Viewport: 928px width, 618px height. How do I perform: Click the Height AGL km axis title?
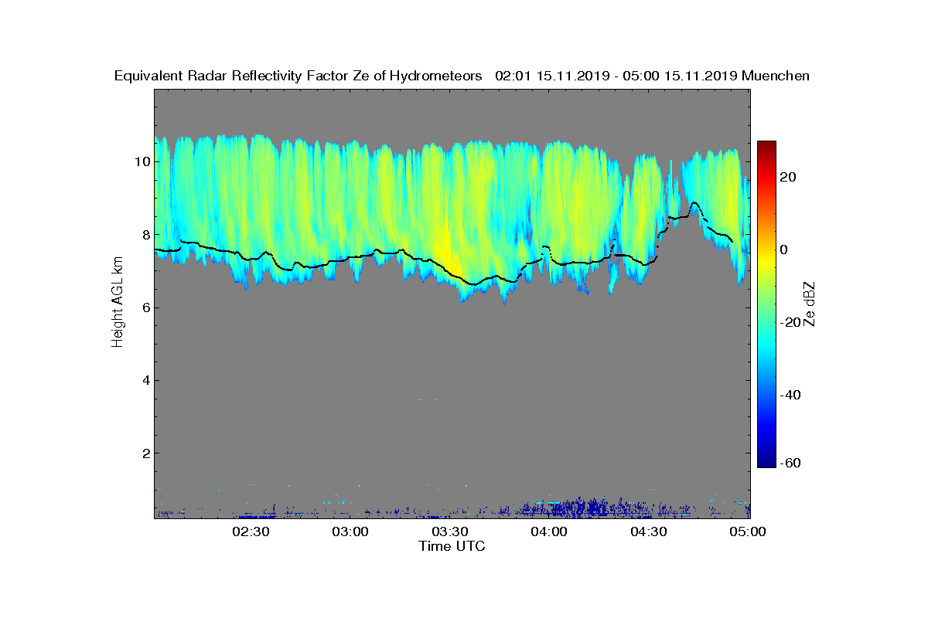coord(118,303)
